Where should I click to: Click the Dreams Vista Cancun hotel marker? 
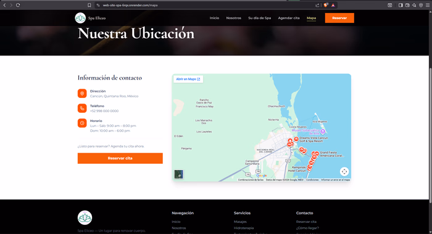click(x=296, y=139)
